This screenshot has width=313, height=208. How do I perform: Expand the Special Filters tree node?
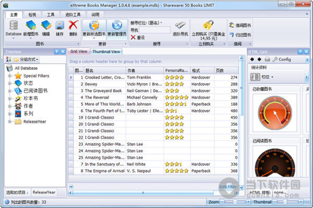pos(9,76)
